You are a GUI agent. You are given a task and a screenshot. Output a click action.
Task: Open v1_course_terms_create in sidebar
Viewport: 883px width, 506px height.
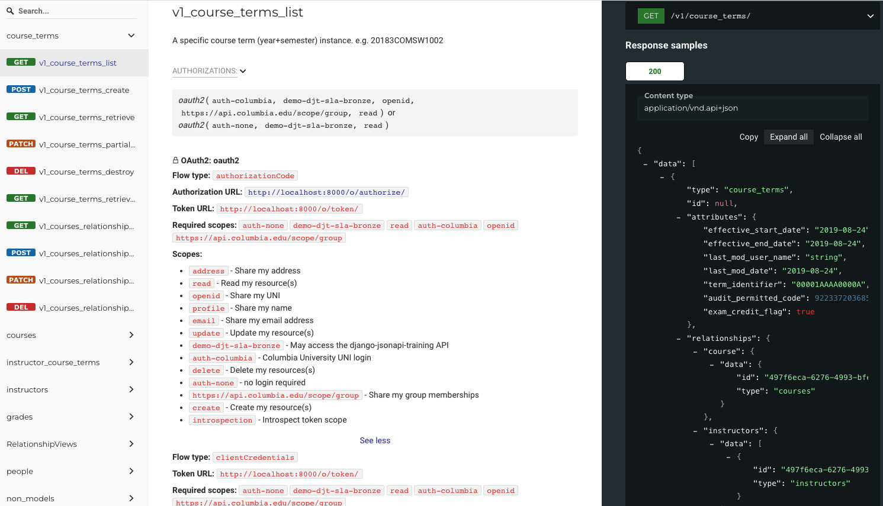click(74, 90)
